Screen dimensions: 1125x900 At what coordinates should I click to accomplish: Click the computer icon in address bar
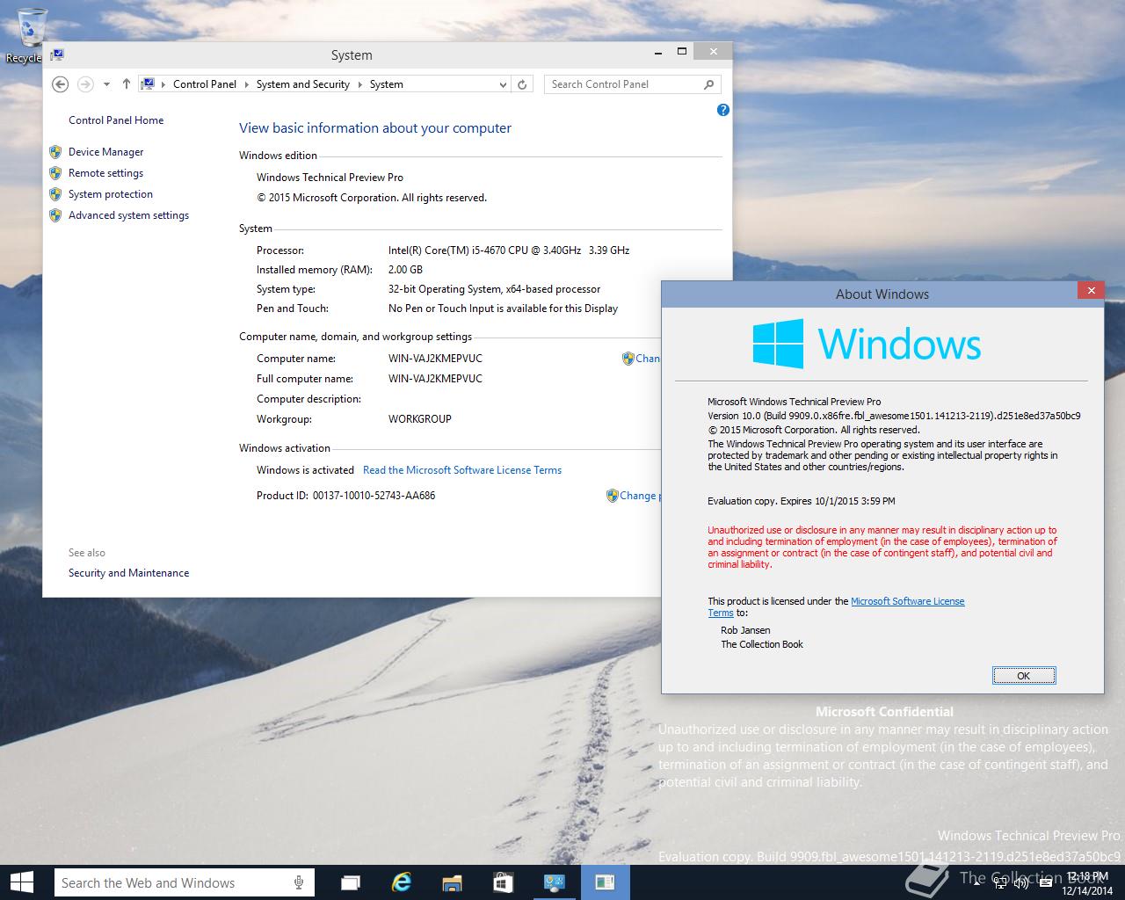pyautogui.click(x=148, y=84)
